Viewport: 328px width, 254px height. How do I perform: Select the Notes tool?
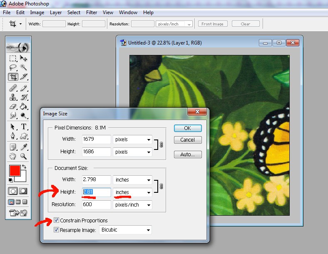coord(13,147)
